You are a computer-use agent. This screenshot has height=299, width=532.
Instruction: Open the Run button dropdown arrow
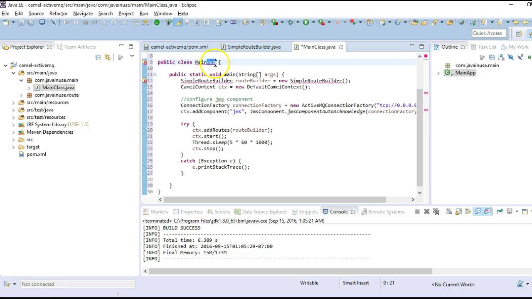click(x=314, y=22)
